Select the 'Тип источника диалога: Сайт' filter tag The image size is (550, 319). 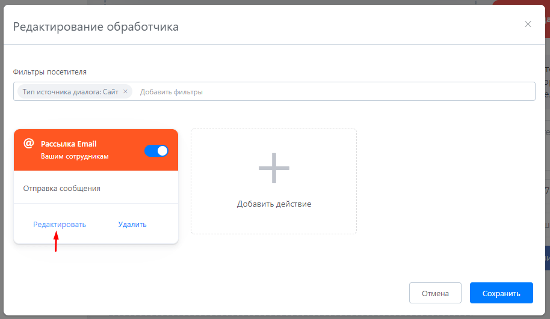[x=70, y=92]
